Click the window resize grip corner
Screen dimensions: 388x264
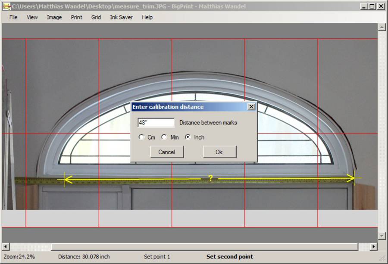pos(382,258)
